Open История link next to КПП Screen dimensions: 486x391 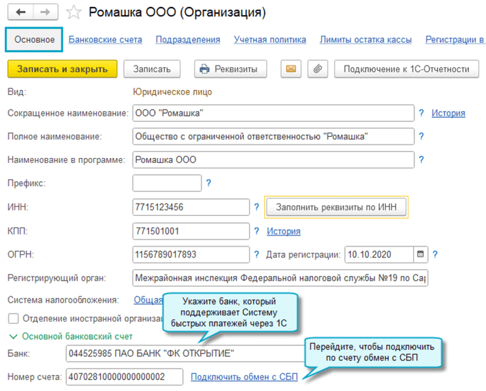284,232
